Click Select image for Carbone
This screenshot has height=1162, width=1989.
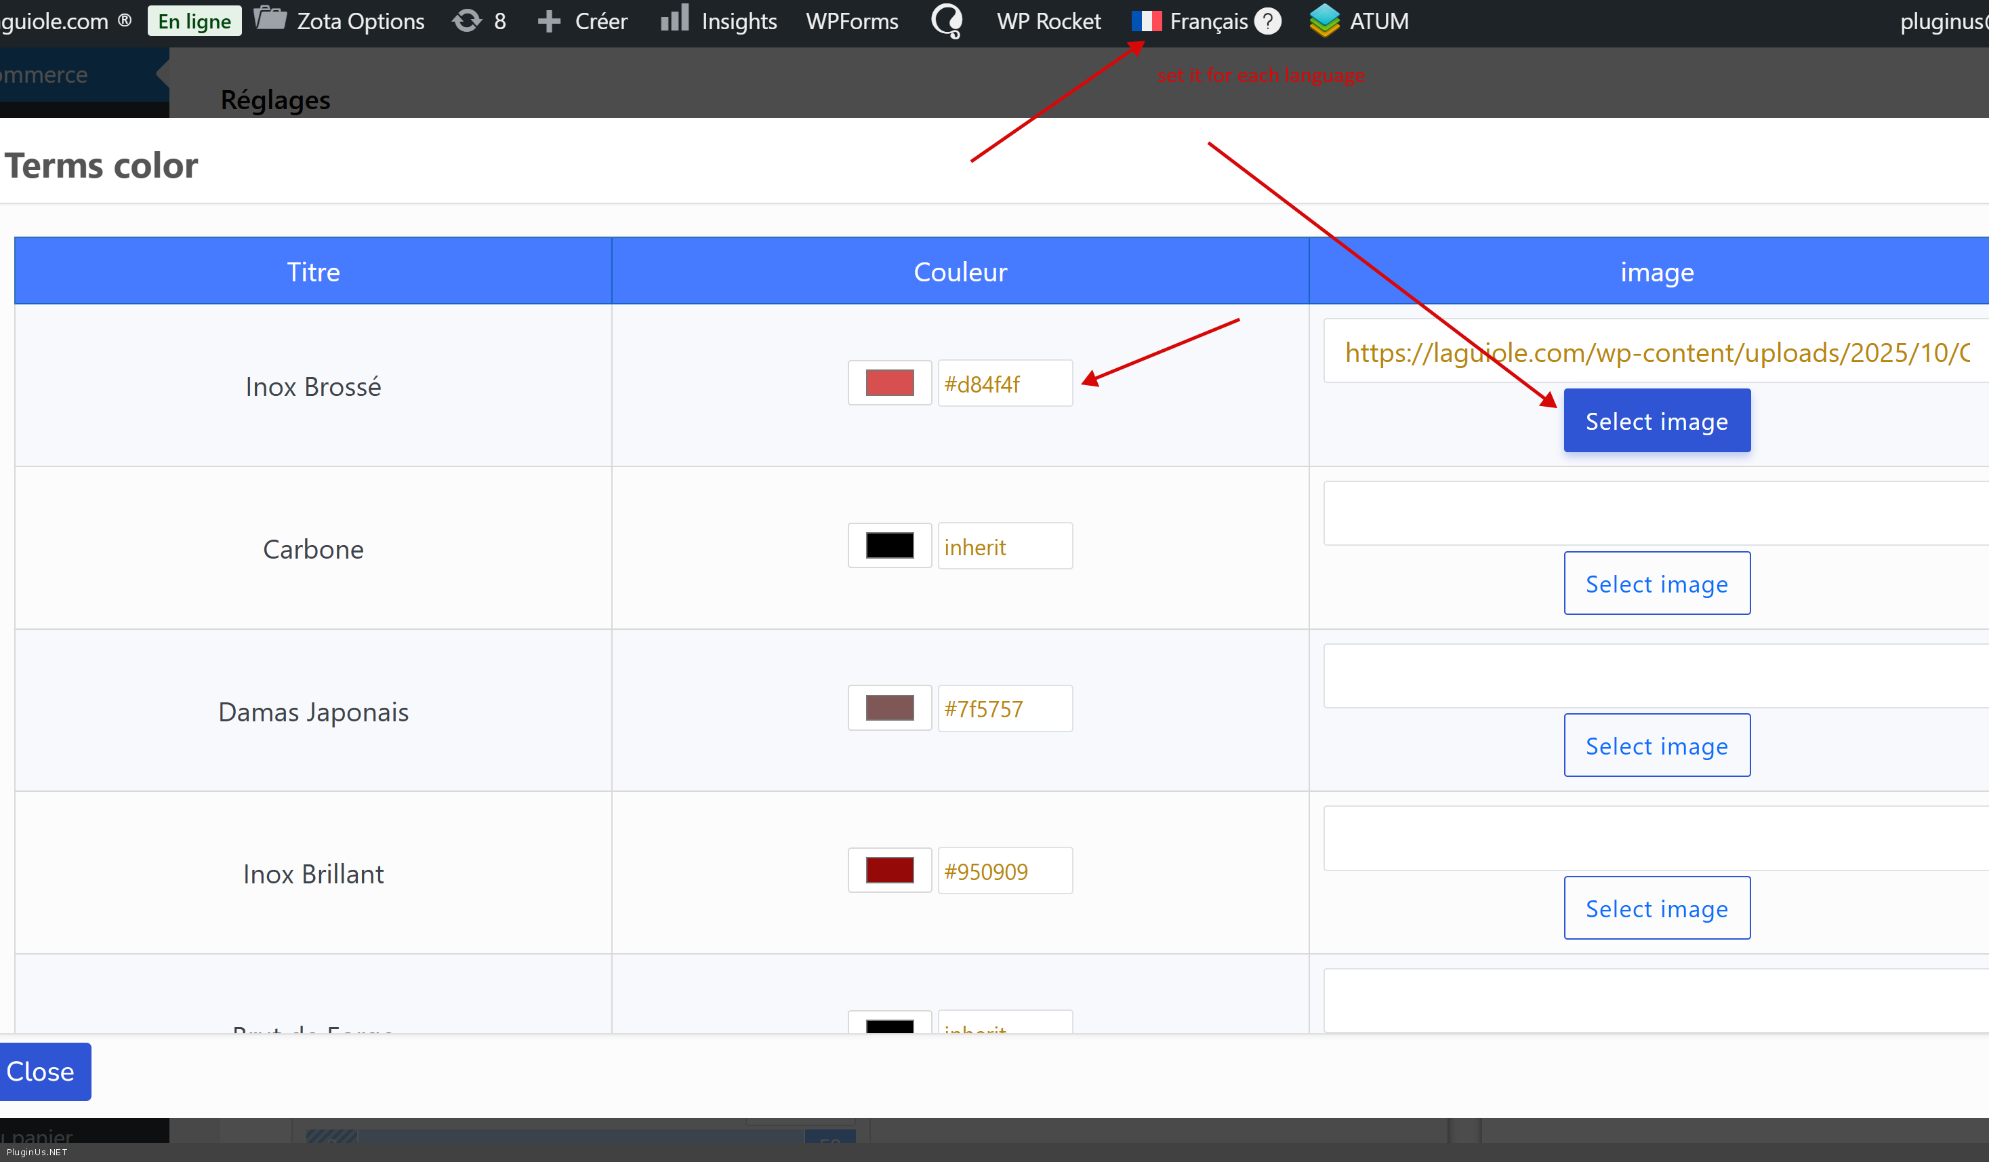[x=1656, y=583]
